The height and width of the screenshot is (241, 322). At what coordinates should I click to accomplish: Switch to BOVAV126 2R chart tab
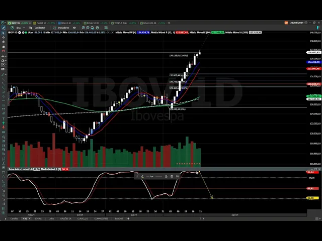(x=152, y=23)
